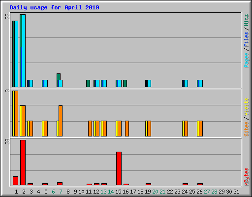252x197 pixels.
Task: Select day label 3 on the x-axis
Action: (31, 192)
